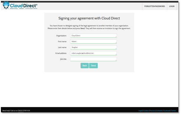Click the First name input field
The image size is (181, 115).
click(93, 41)
